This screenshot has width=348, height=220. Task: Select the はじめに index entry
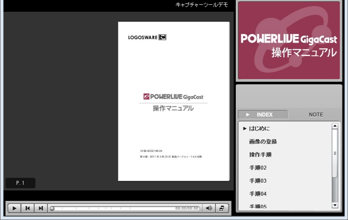[259, 129]
